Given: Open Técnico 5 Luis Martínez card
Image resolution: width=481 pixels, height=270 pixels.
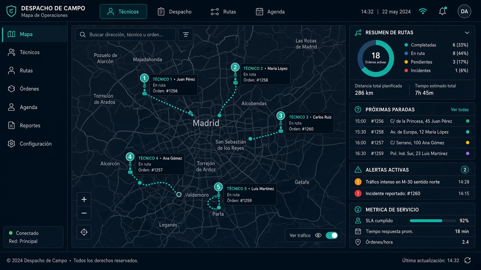Looking at the screenshot, I should click(250, 195).
